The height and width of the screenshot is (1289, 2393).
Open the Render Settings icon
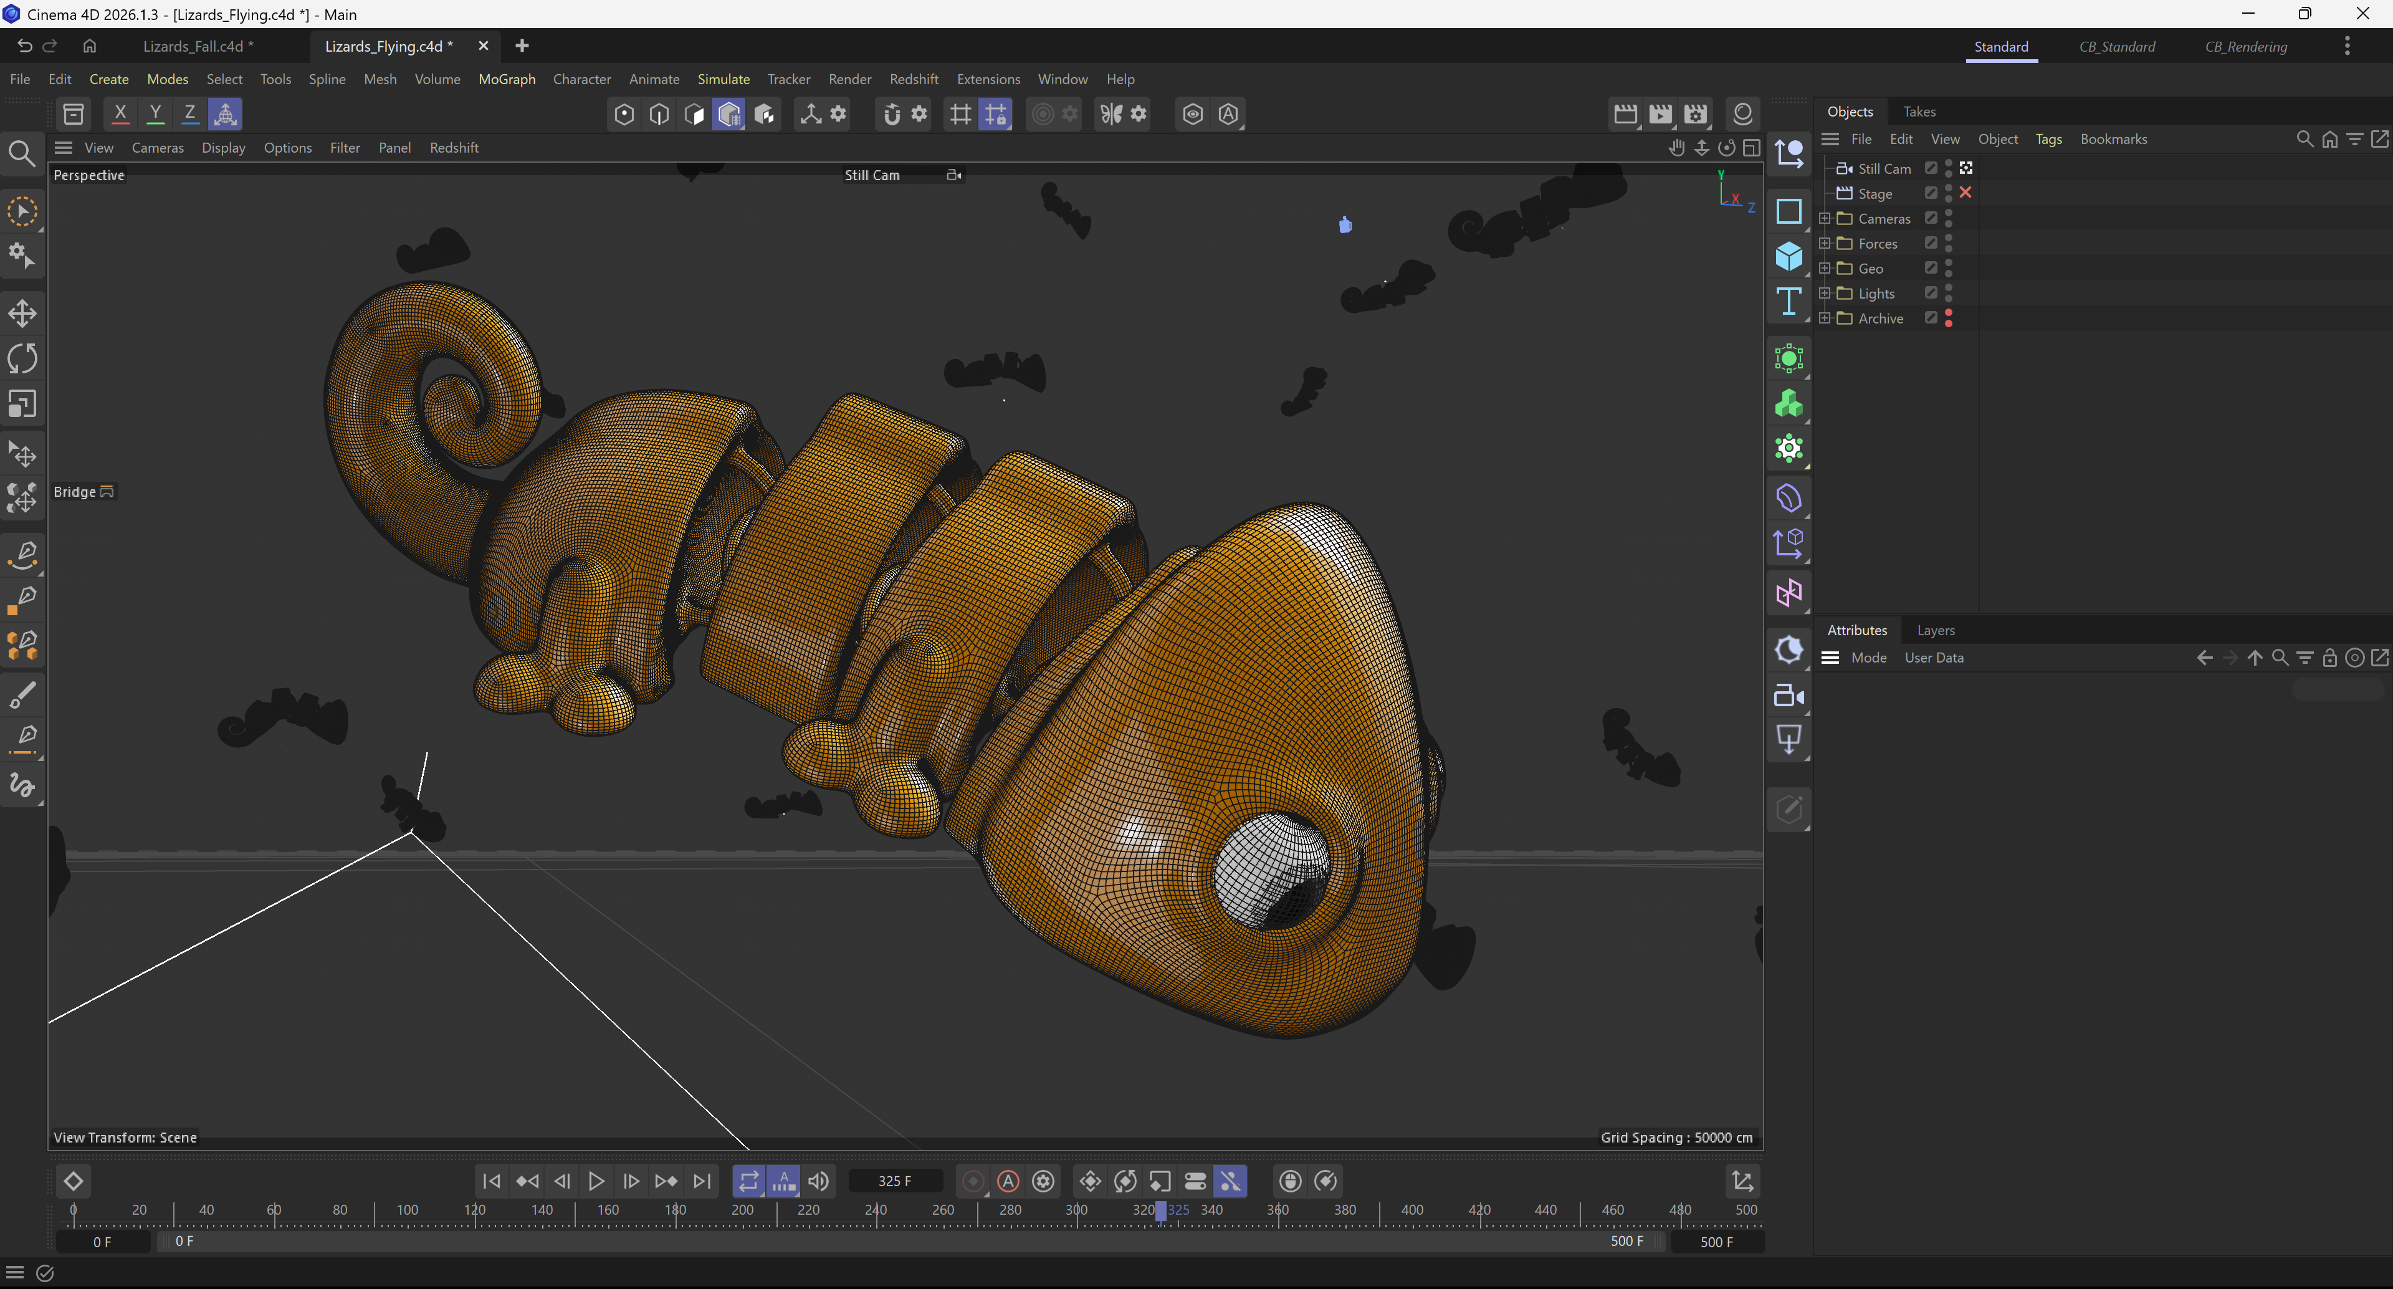(1695, 114)
